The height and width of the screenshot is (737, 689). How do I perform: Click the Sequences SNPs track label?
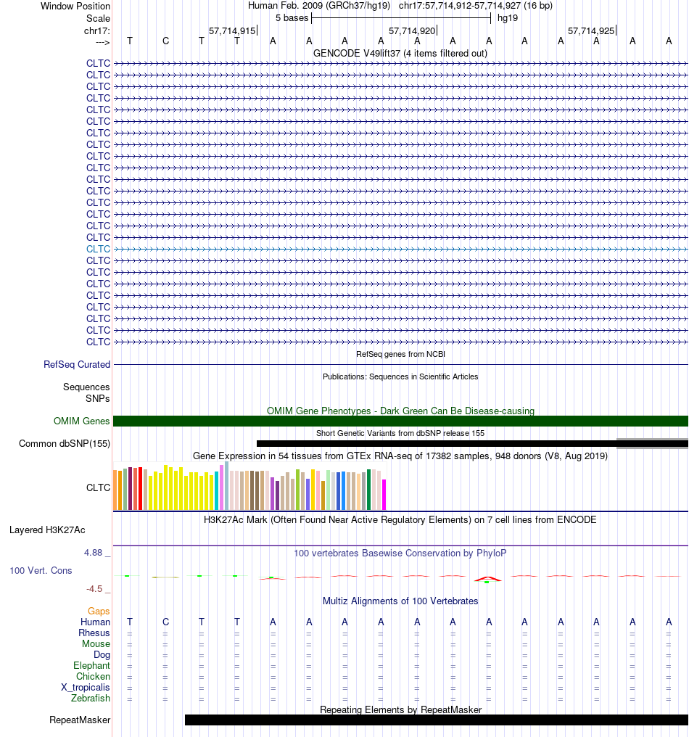point(86,392)
